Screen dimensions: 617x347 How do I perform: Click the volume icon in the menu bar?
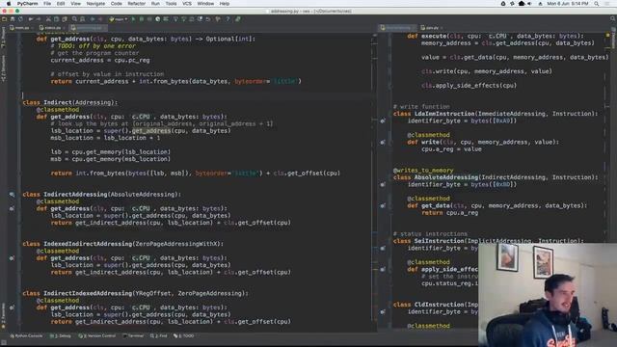point(529,4)
